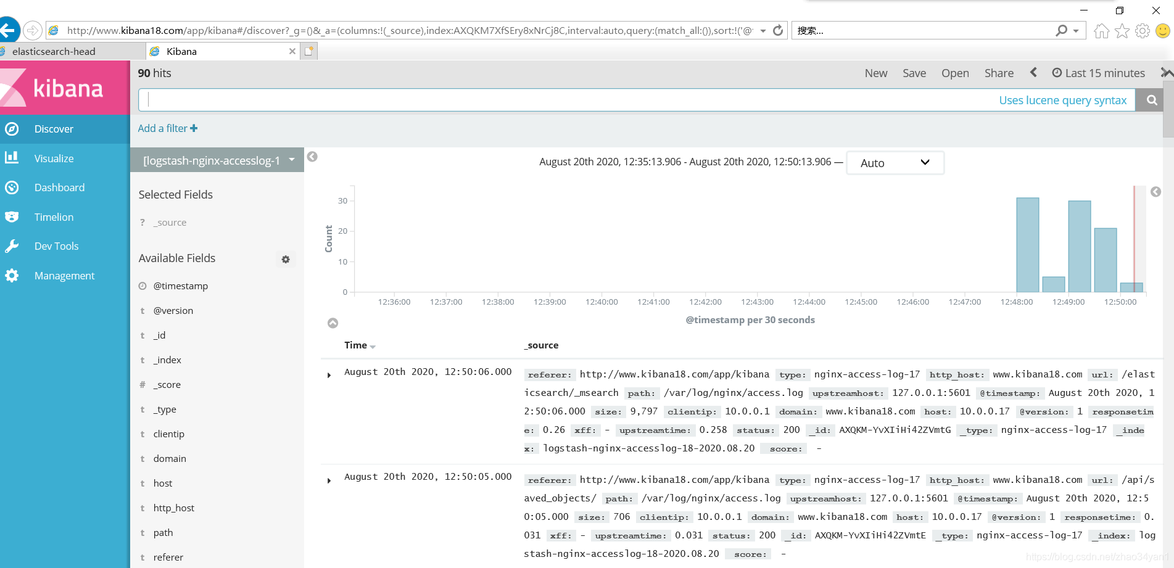Screen dimensions: 1174x568
Task: Select the http_host field
Action: [174, 508]
